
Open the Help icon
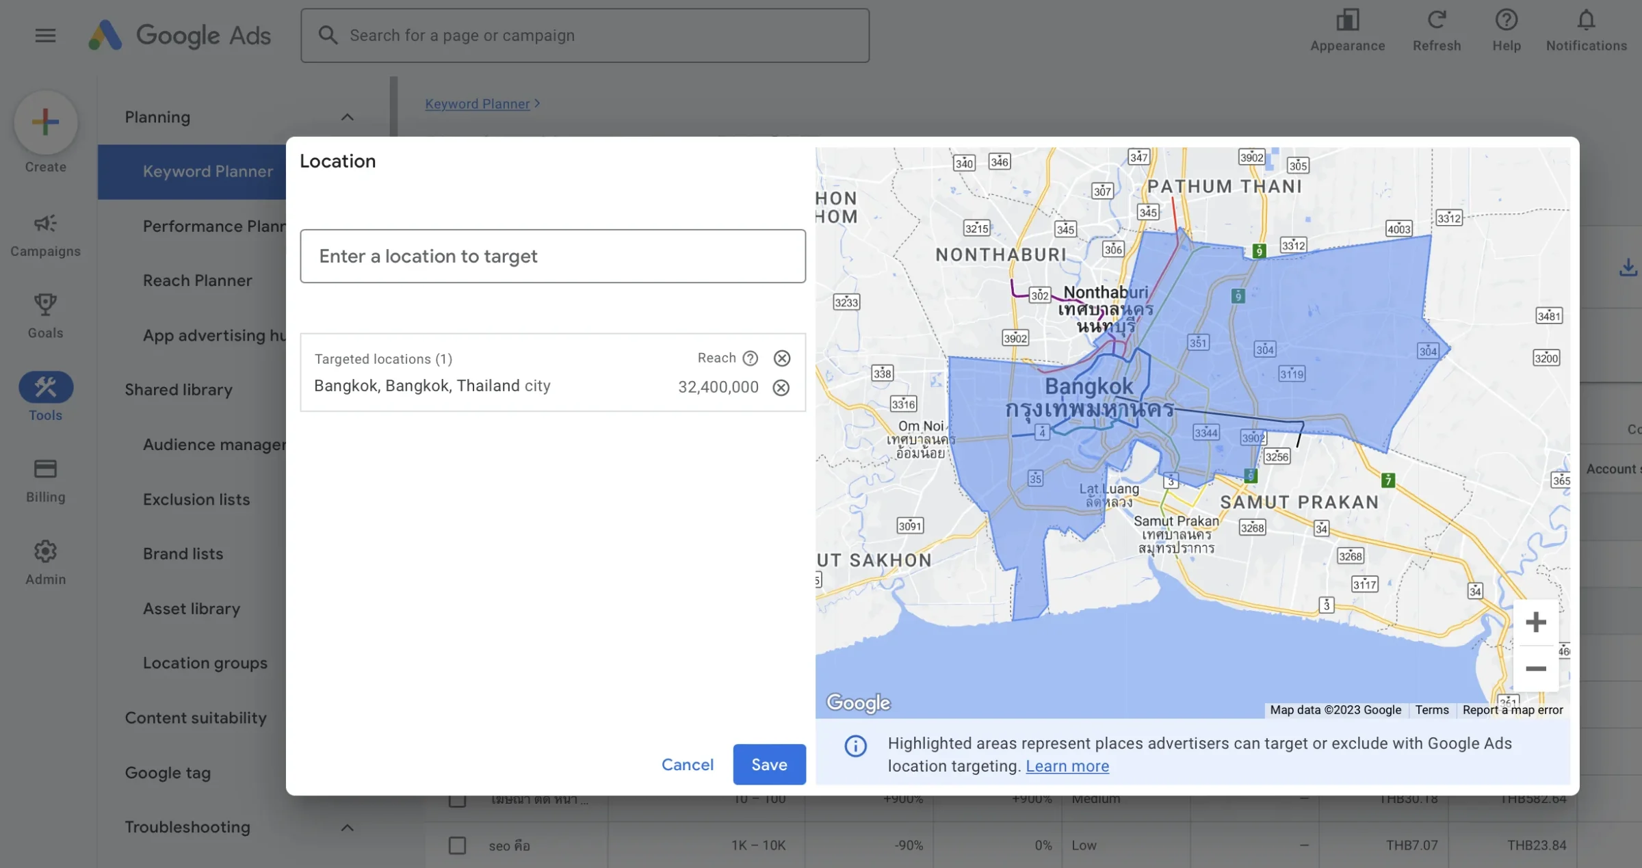point(1506,21)
